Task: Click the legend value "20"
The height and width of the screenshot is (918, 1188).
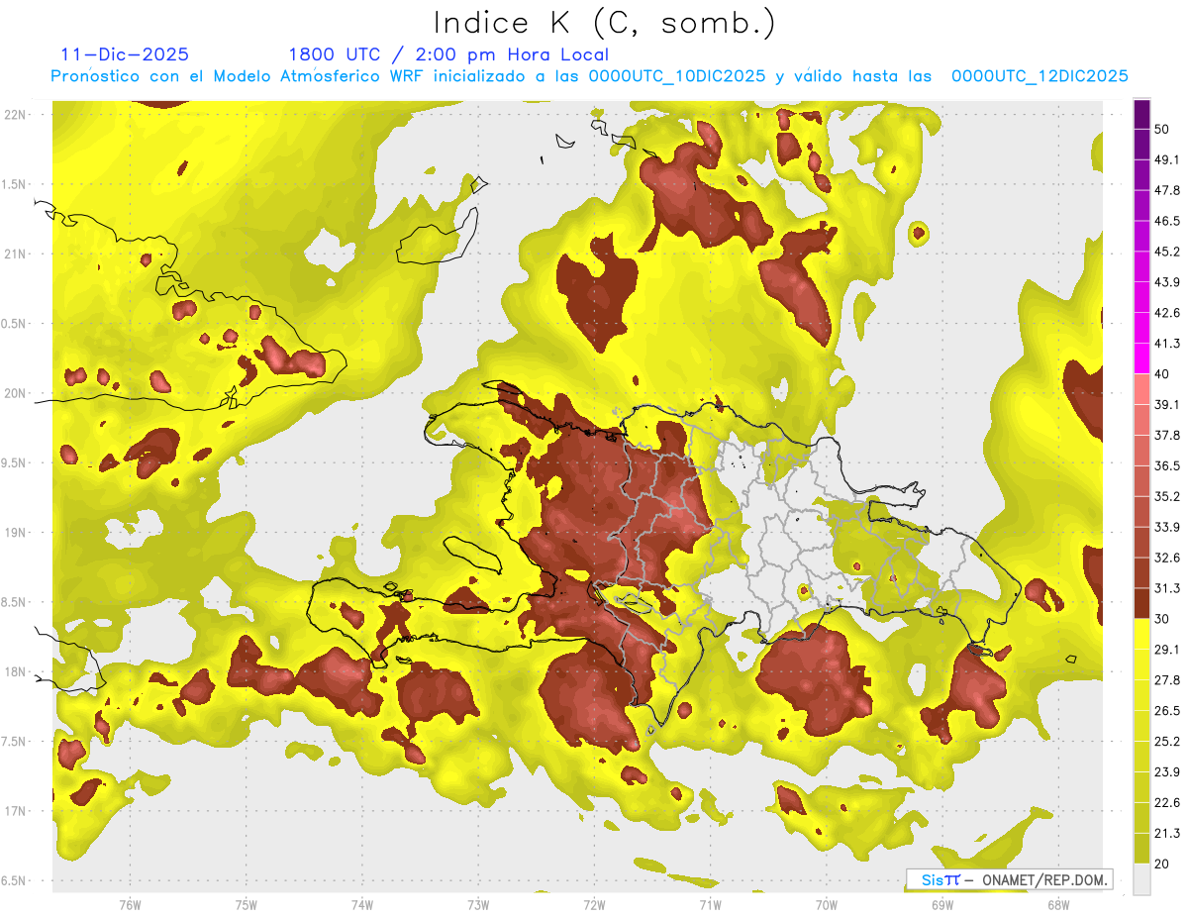Action: coord(1163,865)
